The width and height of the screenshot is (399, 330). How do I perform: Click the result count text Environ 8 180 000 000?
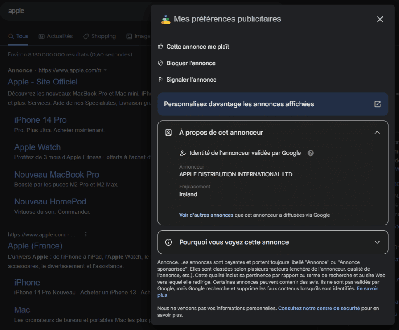pos(70,54)
